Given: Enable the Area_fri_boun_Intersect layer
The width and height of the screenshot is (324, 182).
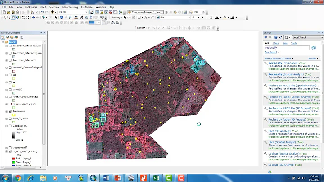Looking at the screenshot, I should pos(10,97).
